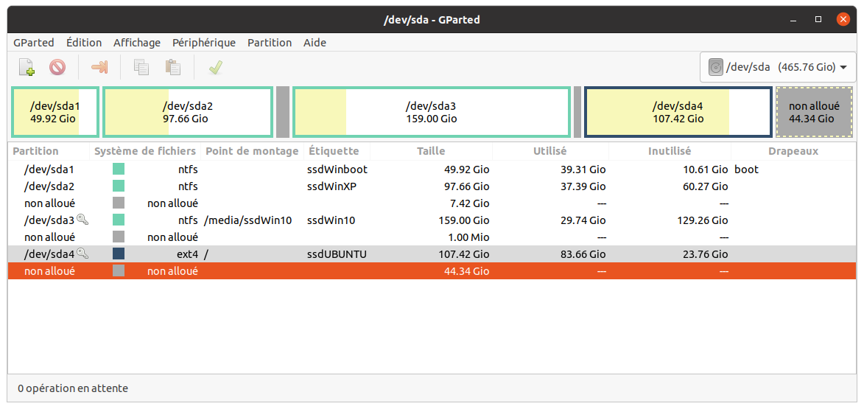The width and height of the screenshot is (864, 409).
Task: Click the Système de fichiers column header
Action: pos(145,151)
